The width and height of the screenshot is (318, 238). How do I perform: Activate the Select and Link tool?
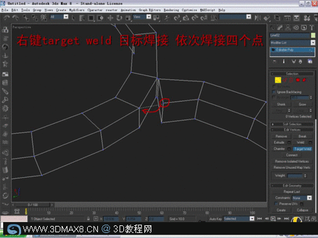click(26, 18)
